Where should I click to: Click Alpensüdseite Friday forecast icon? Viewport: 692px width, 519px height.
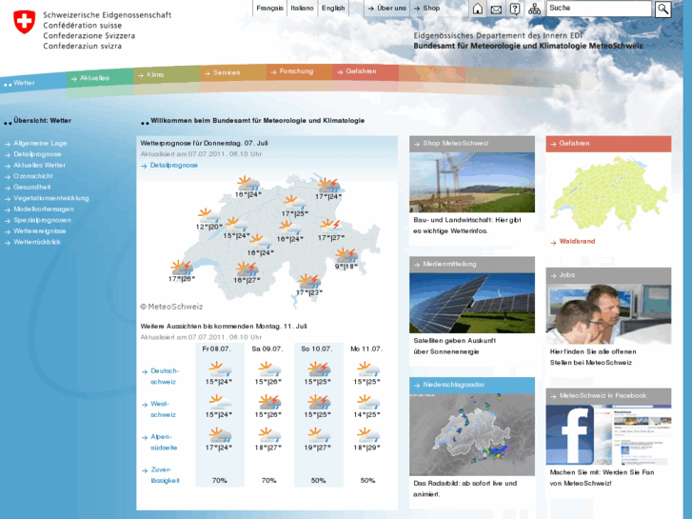219,435
